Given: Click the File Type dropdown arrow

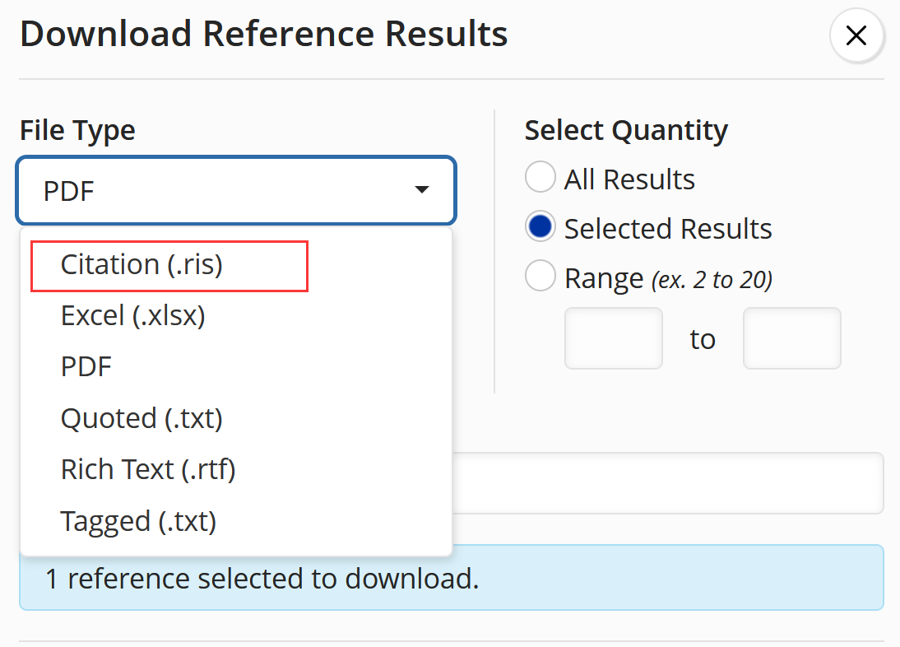Looking at the screenshot, I should click(422, 191).
